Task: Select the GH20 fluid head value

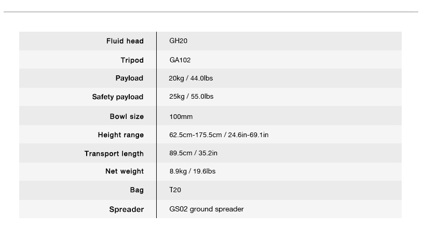Action: [178, 41]
